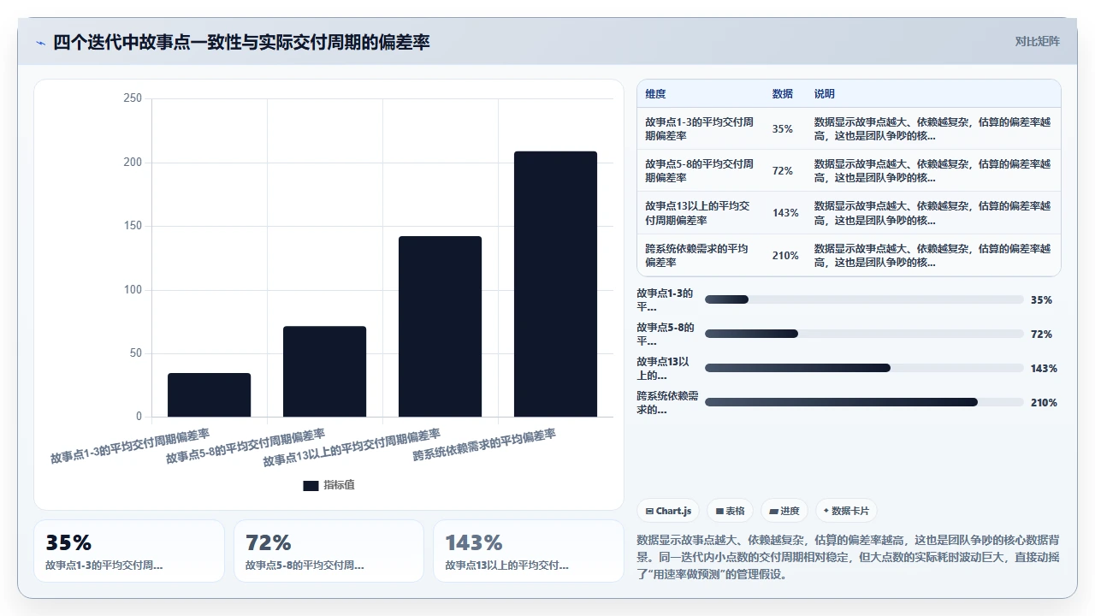Image resolution: width=1095 pixels, height=616 pixels.
Task: Click table cell 故事点1-3的平均交付周期偏差率
Action: click(700, 128)
